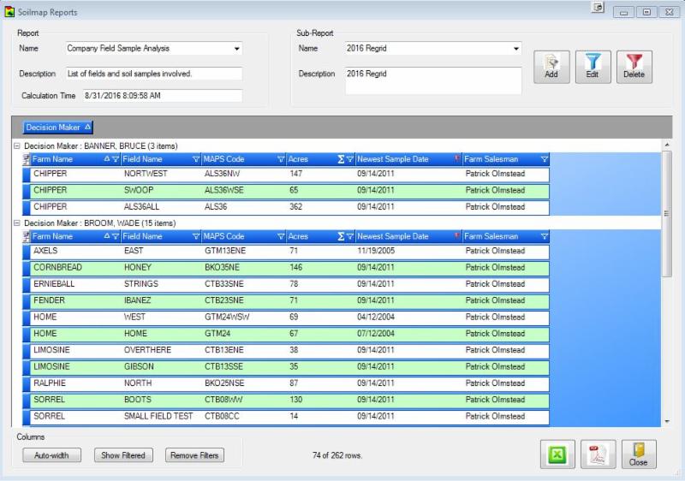The image size is (685, 481).
Task: Collapse the BANNER, BRUCE group
Action: tap(17, 146)
